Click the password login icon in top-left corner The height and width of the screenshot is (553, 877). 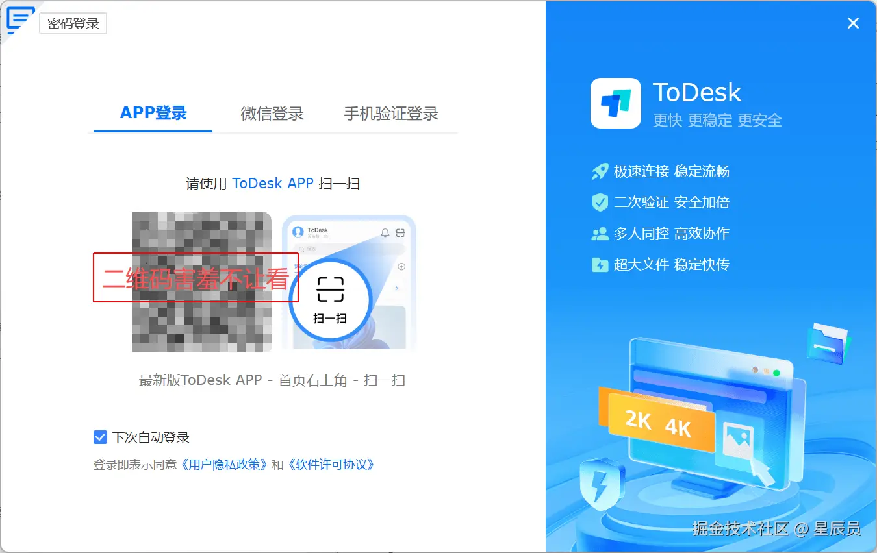point(19,19)
